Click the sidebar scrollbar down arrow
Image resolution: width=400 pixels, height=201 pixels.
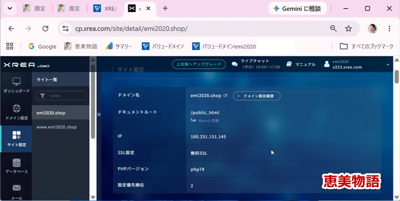click(93, 197)
